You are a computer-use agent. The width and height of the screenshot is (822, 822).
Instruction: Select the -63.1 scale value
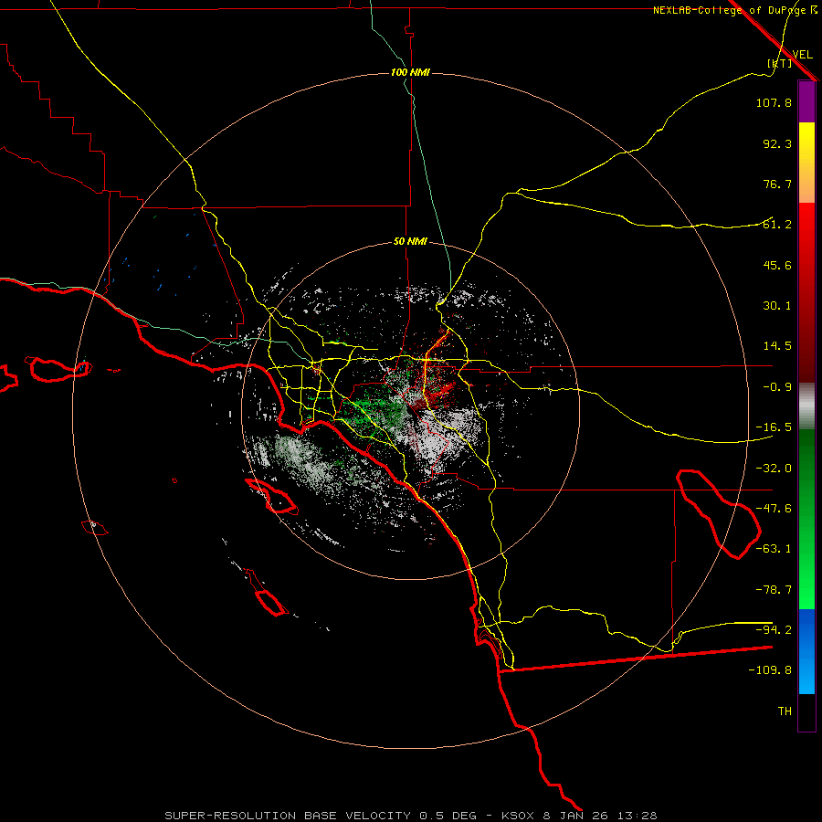pyautogui.click(x=774, y=549)
